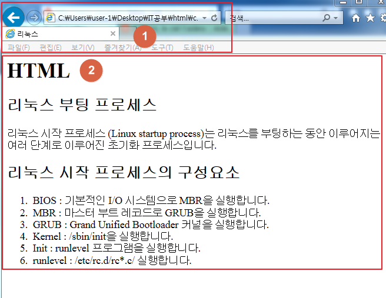The height and width of the screenshot is (298, 386).
Task: Open the 즐겨찾기(A) menu
Action: click(x=123, y=48)
